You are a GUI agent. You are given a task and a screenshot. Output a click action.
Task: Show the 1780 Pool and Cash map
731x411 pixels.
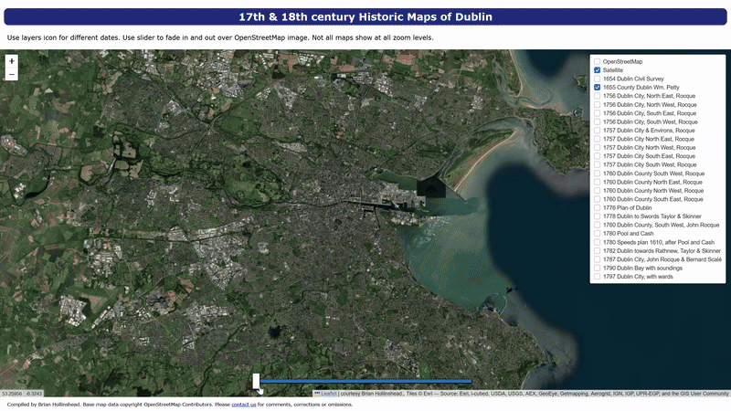598,233
